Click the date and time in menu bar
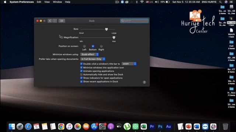Viewport: 236px width, 132px height. point(186,2)
